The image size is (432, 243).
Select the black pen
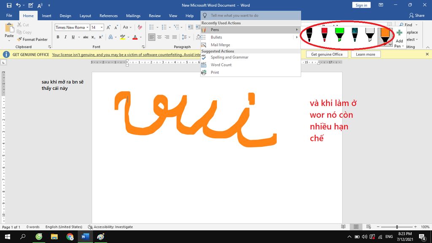point(309,34)
